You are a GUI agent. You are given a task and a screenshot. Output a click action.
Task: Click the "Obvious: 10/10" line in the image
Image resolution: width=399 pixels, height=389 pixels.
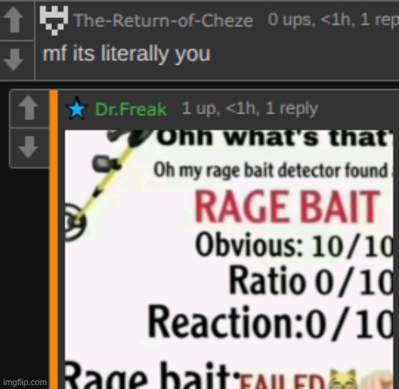(x=294, y=245)
